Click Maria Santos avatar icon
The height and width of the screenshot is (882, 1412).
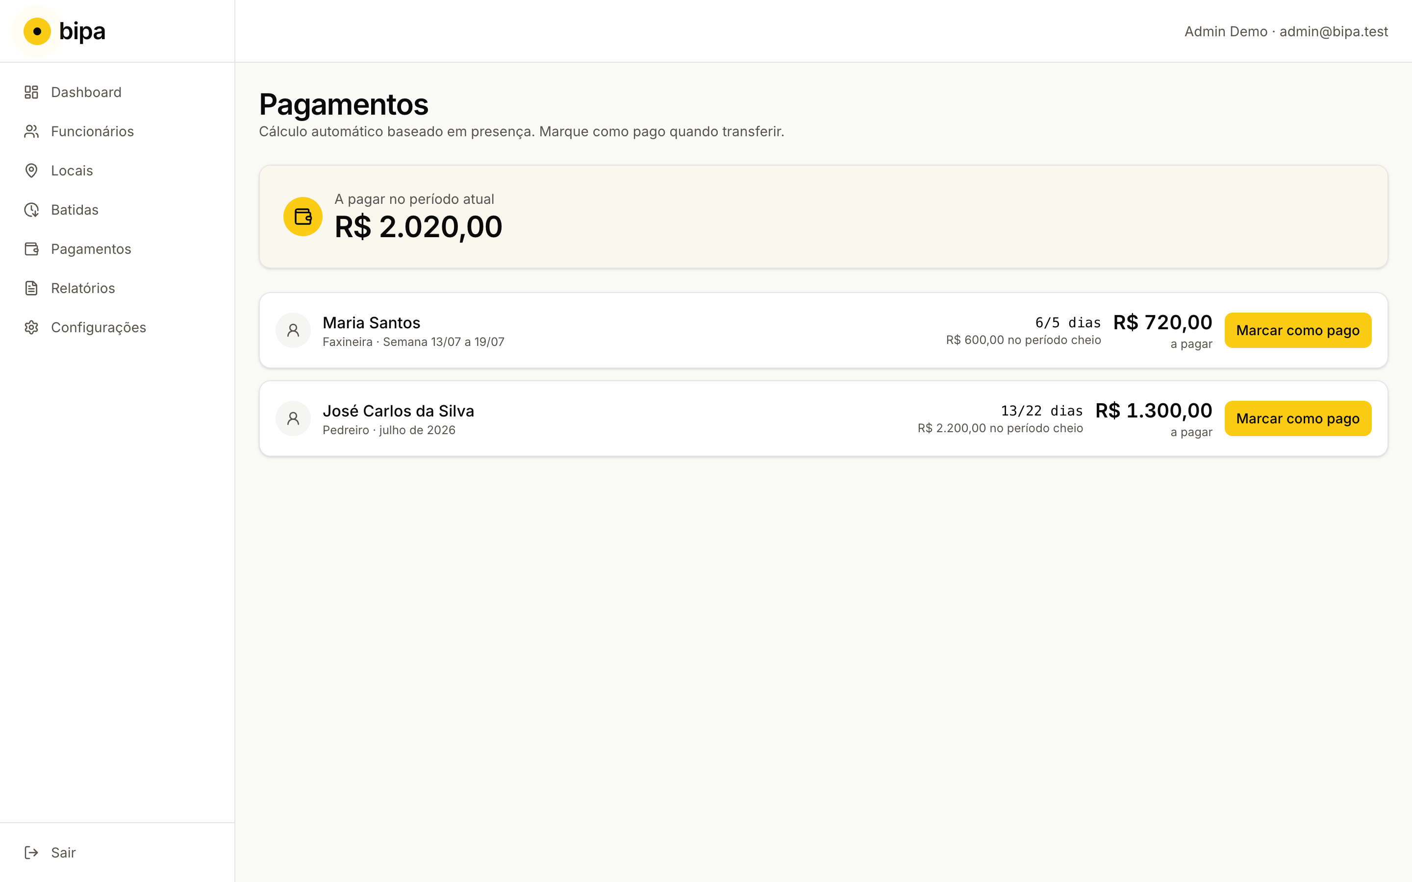coord(293,330)
